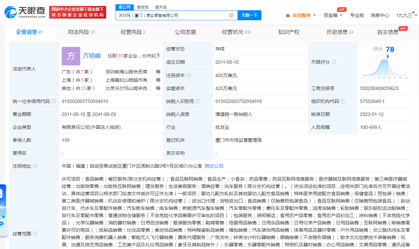Click the help icon beside 注册资本
Screen dimensions: 419x249
189,75
